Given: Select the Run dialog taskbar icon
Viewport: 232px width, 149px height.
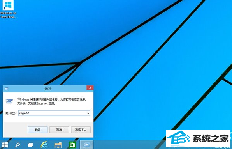Looking at the screenshot, I should point(86,145).
